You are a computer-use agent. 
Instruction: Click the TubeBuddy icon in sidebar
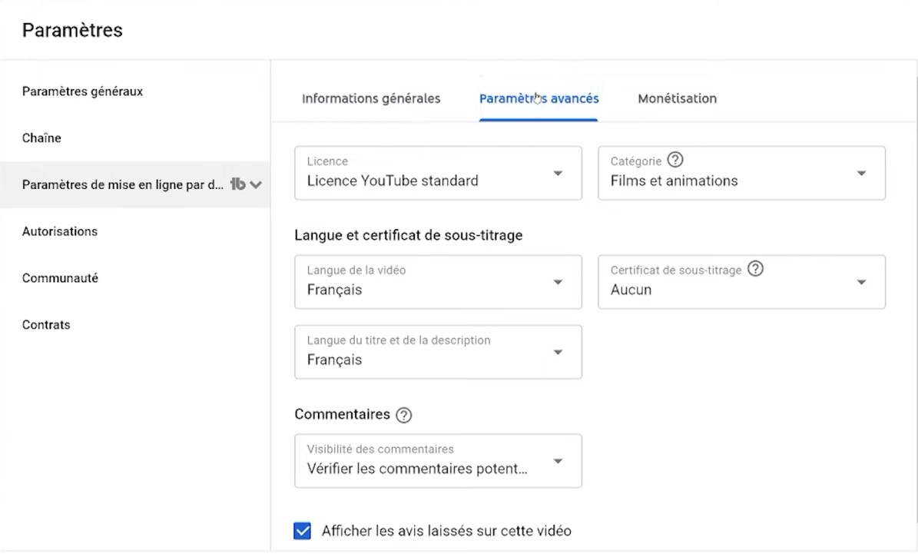[x=237, y=184]
